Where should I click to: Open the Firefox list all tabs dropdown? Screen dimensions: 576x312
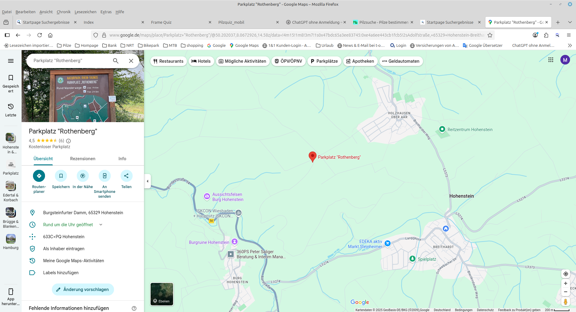point(570,22)
